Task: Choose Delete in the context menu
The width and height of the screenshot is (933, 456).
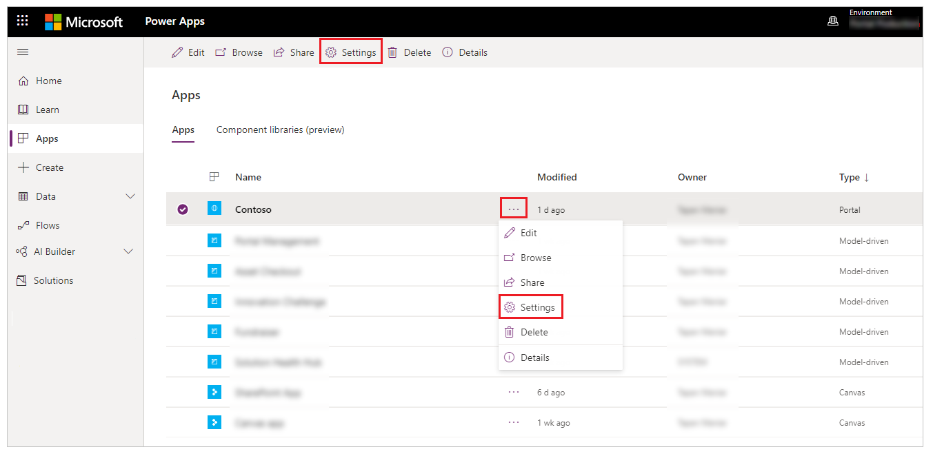Action: click(561, 332)
